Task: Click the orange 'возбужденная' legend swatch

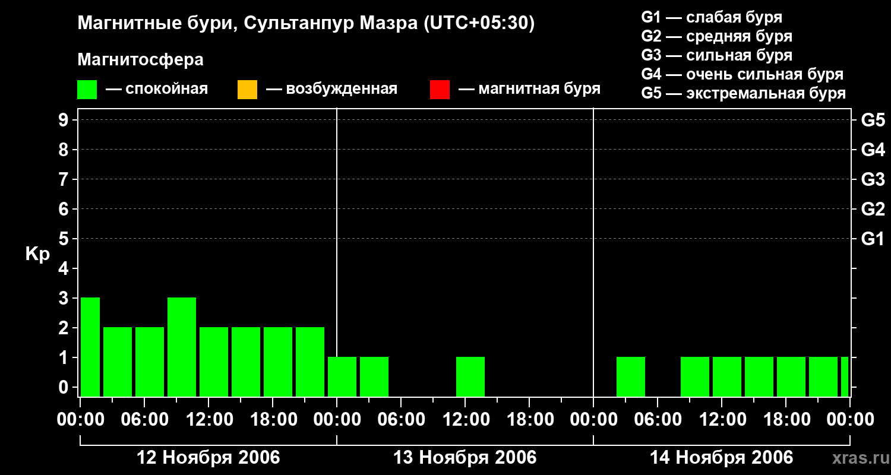Action: [x=247, y=90]
